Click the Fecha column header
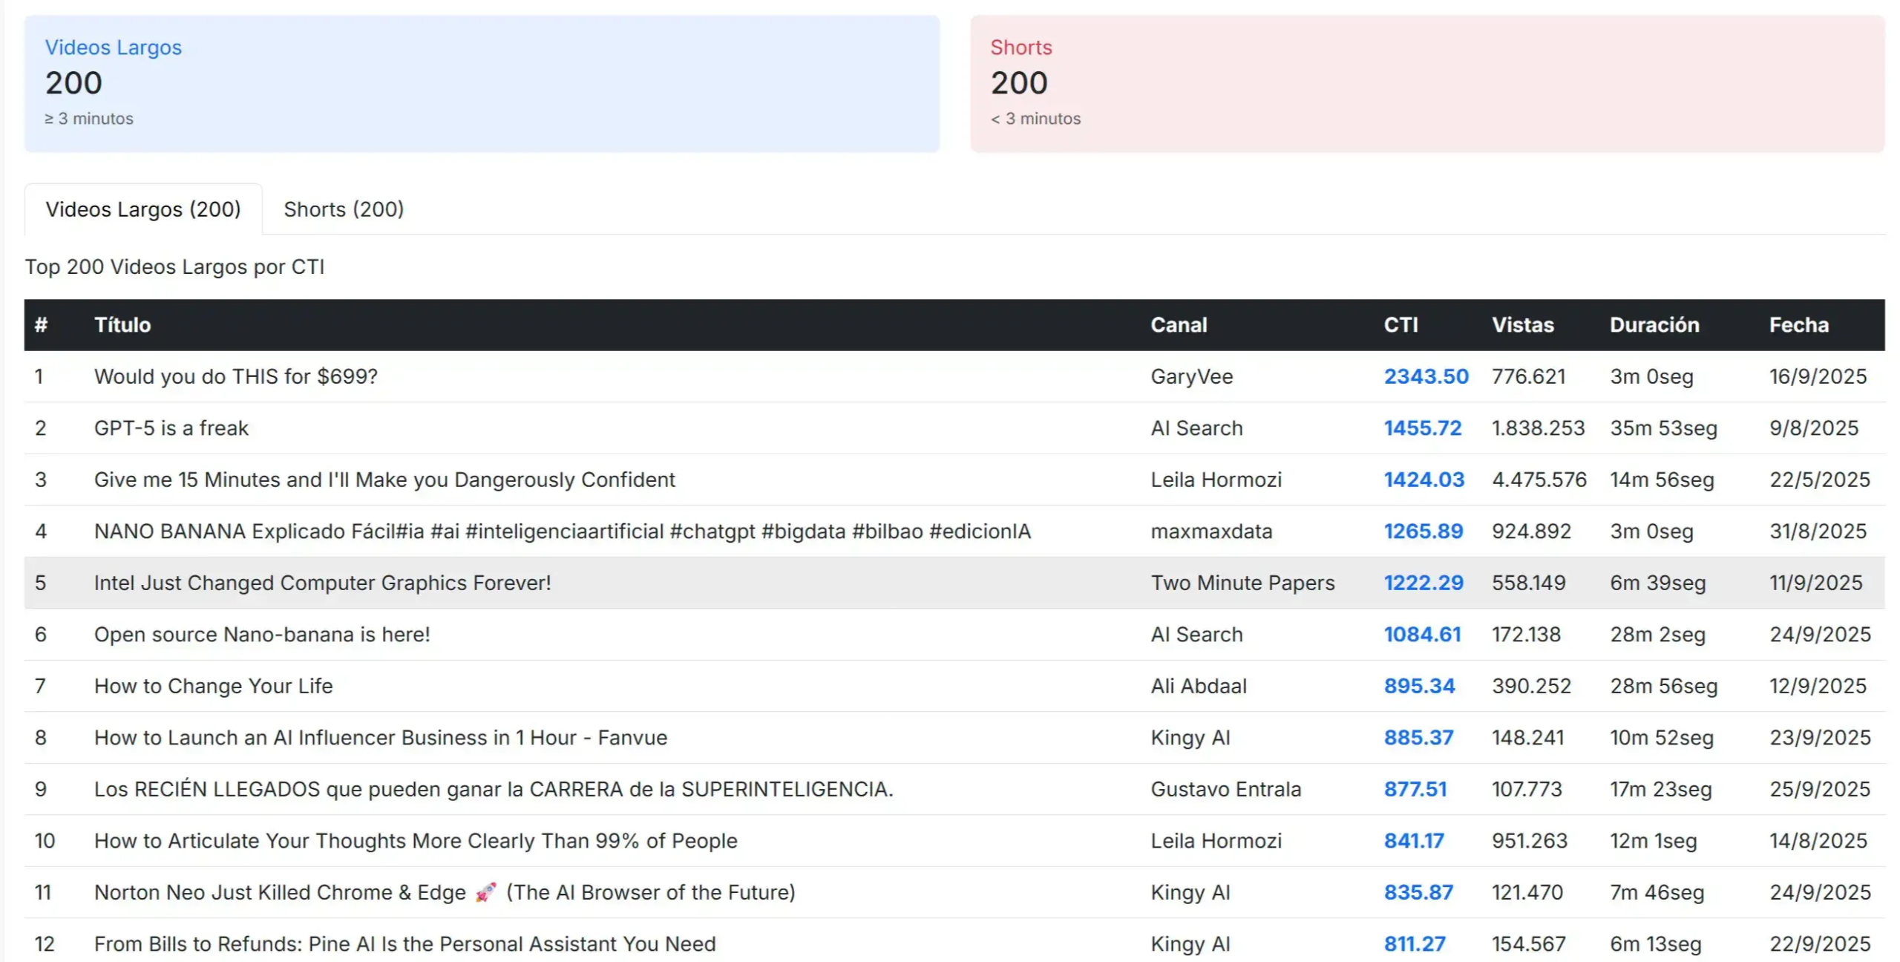 pos(1798,325)
